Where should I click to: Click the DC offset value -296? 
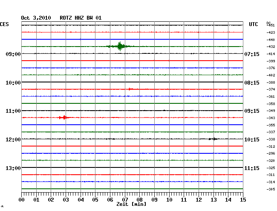(271, 153)
